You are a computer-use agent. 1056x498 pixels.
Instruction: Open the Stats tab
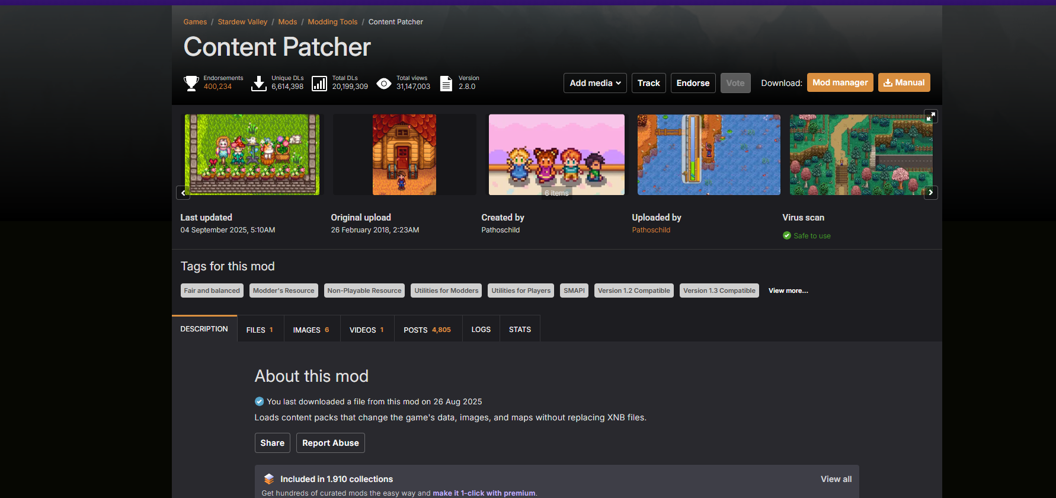point(520,330)
